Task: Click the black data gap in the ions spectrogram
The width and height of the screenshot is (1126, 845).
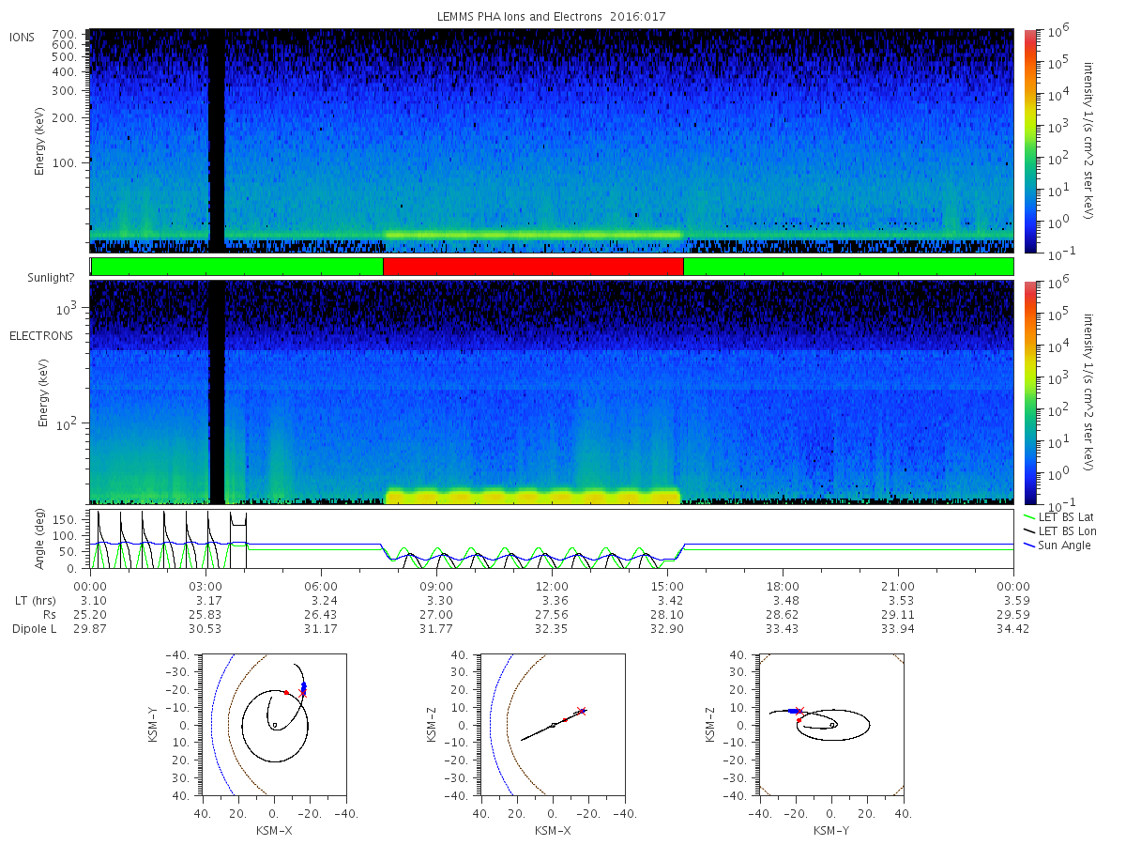Action: click(x=217, y=141)
